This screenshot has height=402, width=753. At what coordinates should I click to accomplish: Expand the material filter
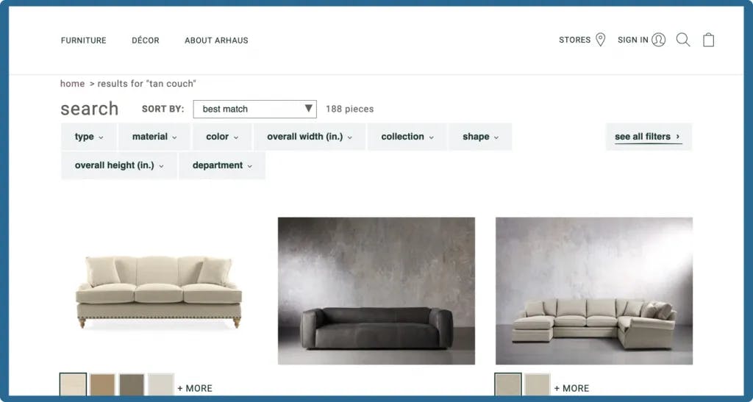154,137
